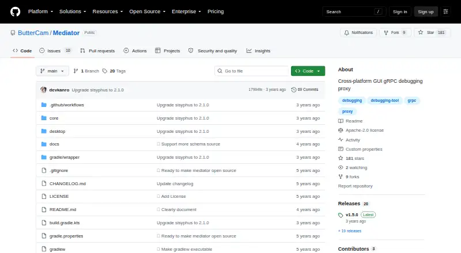Click the Star icon button

(x=421, y=32)
